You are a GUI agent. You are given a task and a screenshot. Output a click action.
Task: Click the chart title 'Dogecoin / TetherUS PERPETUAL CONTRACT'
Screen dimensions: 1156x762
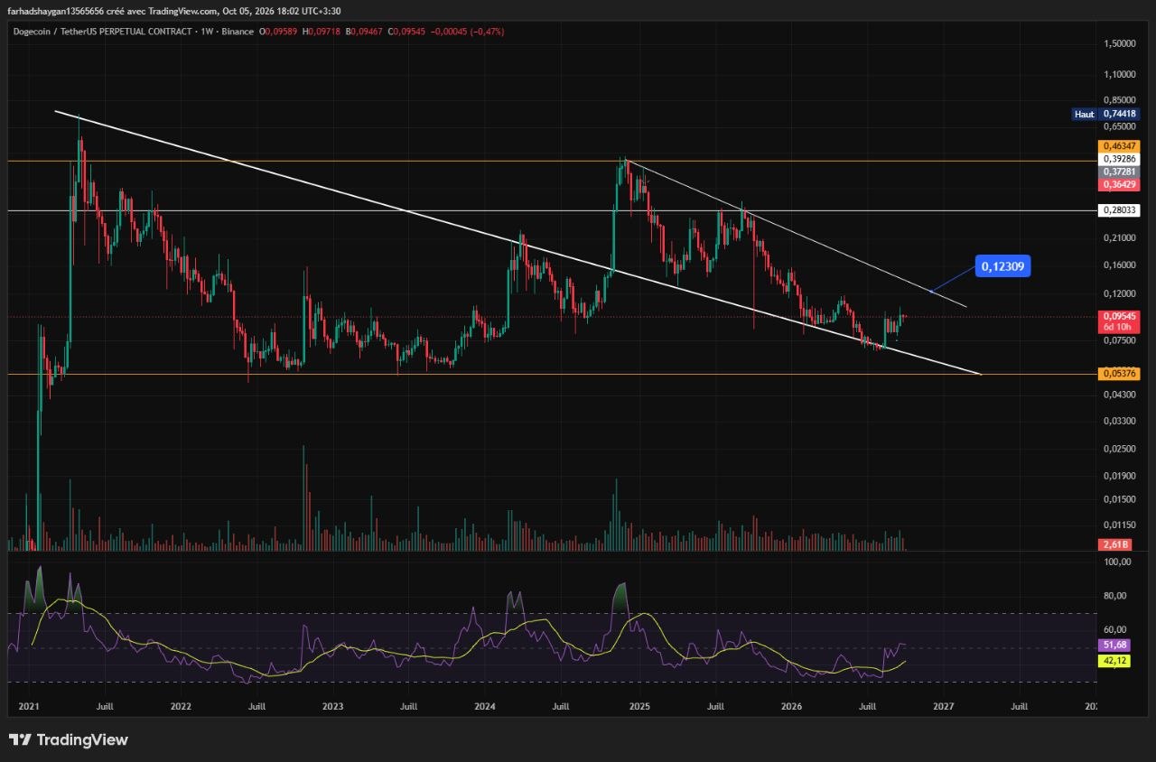click(x=101, y=32)
